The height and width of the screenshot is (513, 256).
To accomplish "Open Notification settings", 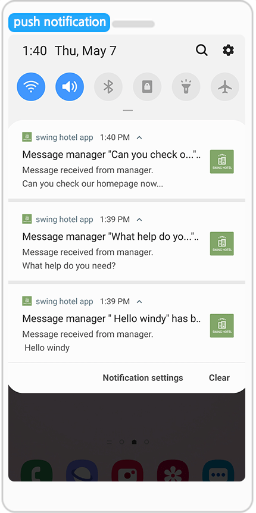I will [x=143, y=378].
